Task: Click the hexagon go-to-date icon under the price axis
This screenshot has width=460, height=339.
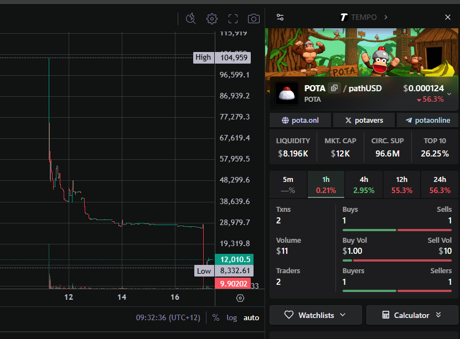Action: 240,298
